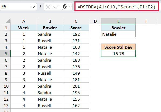Image resolution: width=161 pixels, height=112 pixels.
Task: Select column E header
Action: pos(118,21)
